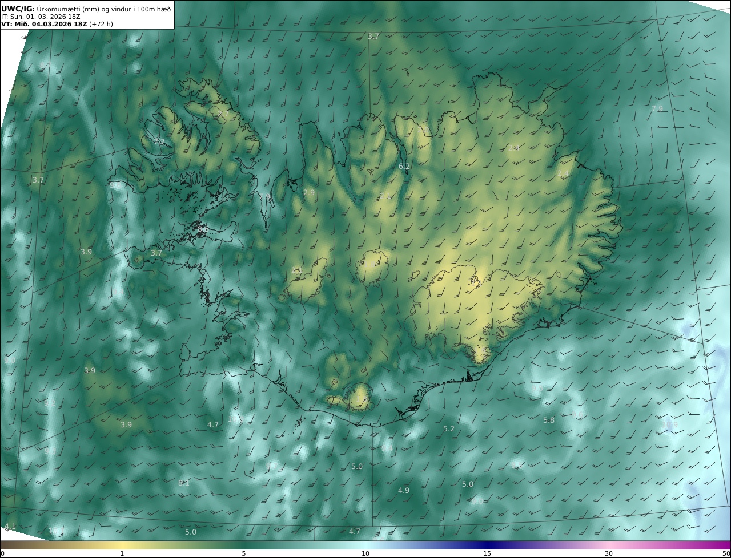Viewport: 731px width, 558px height.
Task: Click the '(+72 h)' forecast offset text
Action: point(101,24)
